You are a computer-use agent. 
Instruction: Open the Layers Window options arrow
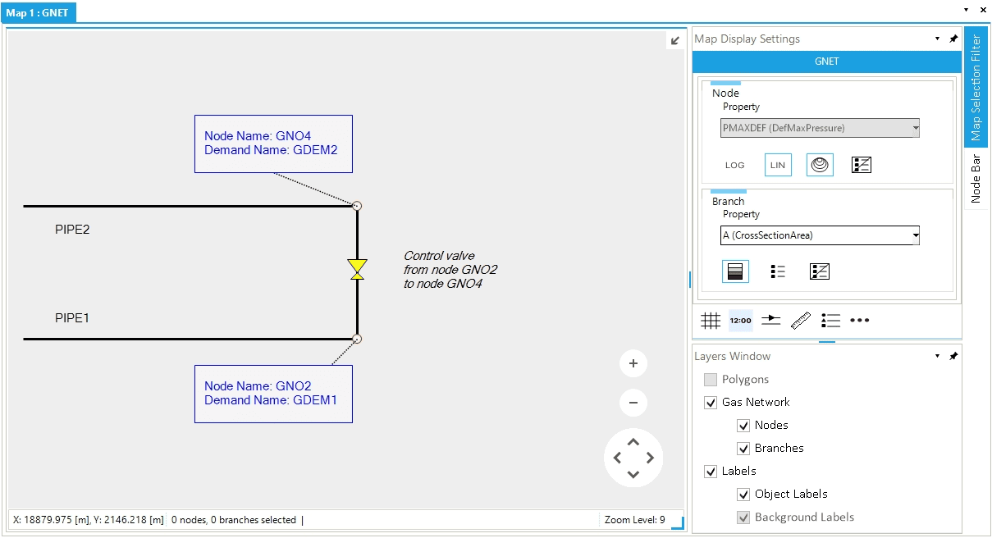pyautogui.click(x=937, y=357)
